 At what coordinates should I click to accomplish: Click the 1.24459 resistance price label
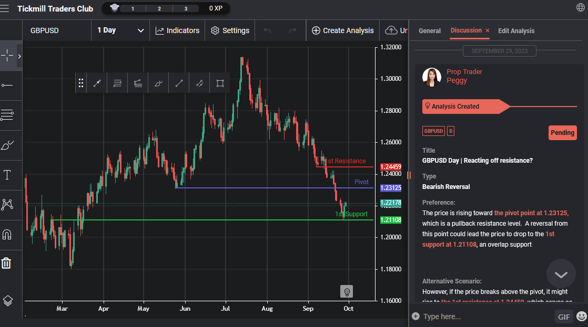coord(391,167)
